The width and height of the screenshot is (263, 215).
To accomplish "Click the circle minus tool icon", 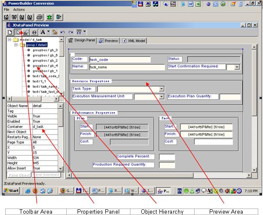I will click(x=34, y=32).
